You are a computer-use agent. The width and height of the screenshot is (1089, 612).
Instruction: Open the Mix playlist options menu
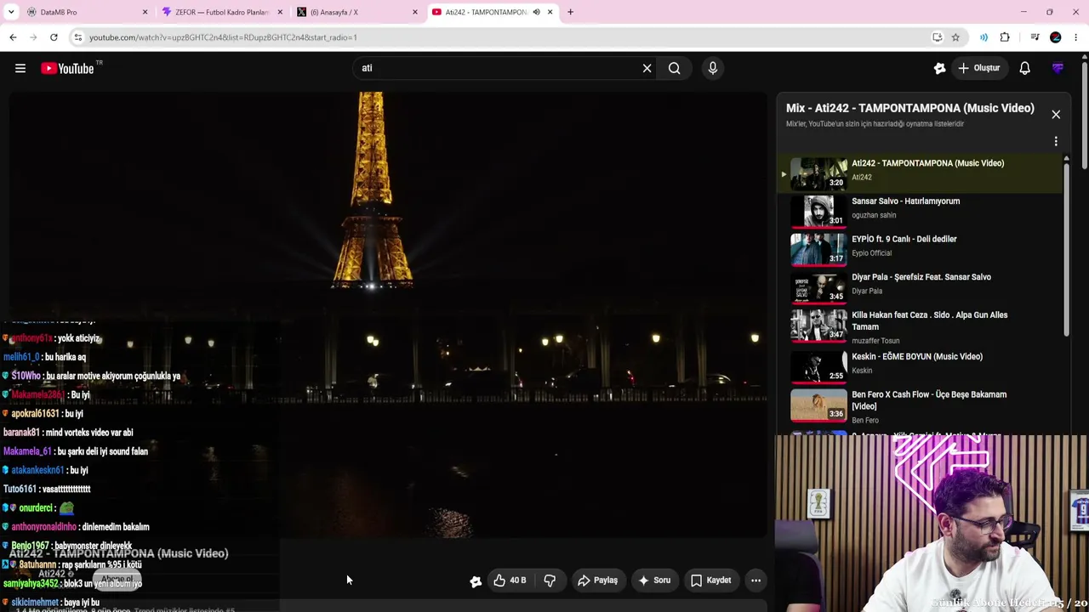tap(1056, 141)
